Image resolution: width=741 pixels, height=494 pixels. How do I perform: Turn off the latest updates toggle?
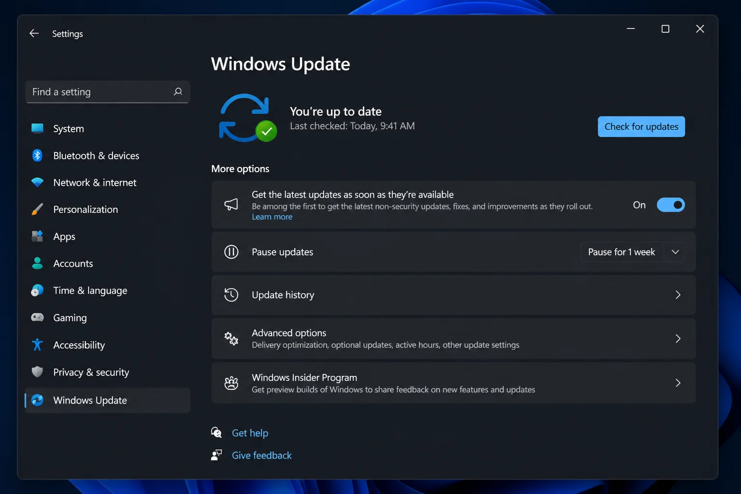coord(671,205)
